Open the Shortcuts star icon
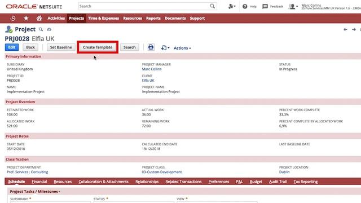361x203 pixels. [x=26, y=18]
